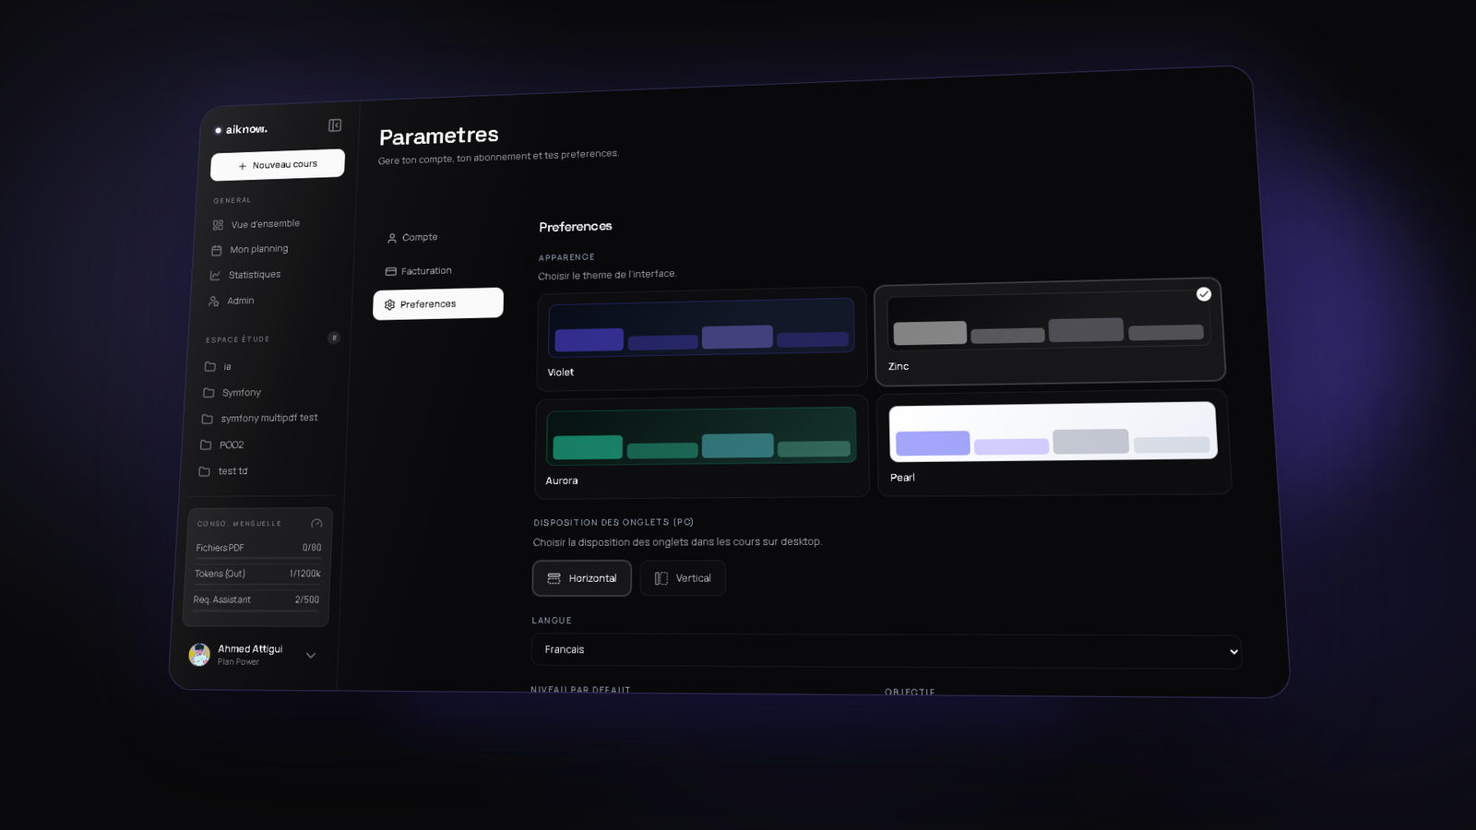1476x830 pixels.
Task: Click the Fichiers PDF usage row
Action: pos(258,549)
